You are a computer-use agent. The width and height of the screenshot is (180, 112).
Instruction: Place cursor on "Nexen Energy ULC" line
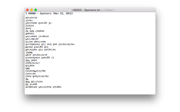(x=37, y=47)
